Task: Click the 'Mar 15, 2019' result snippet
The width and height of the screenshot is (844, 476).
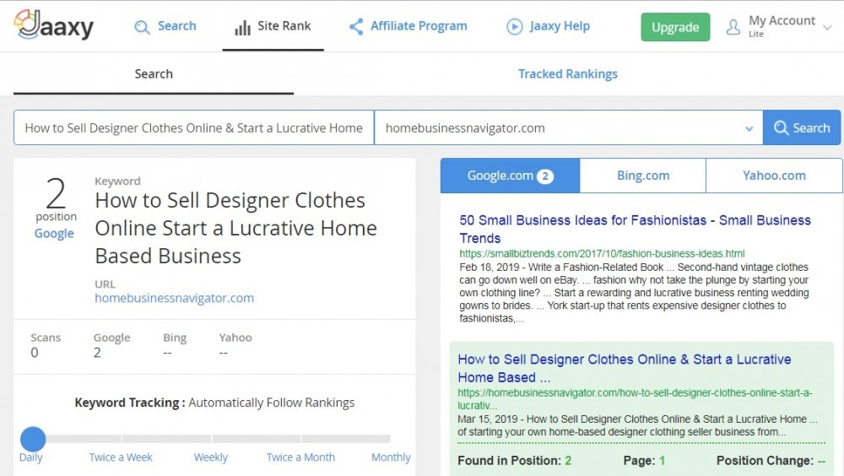Action: click(638, 425)
